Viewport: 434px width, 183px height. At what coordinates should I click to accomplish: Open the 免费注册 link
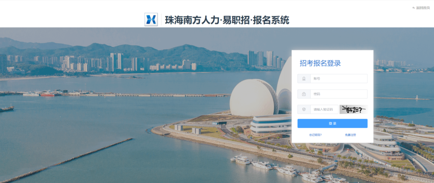click(350, 135)
